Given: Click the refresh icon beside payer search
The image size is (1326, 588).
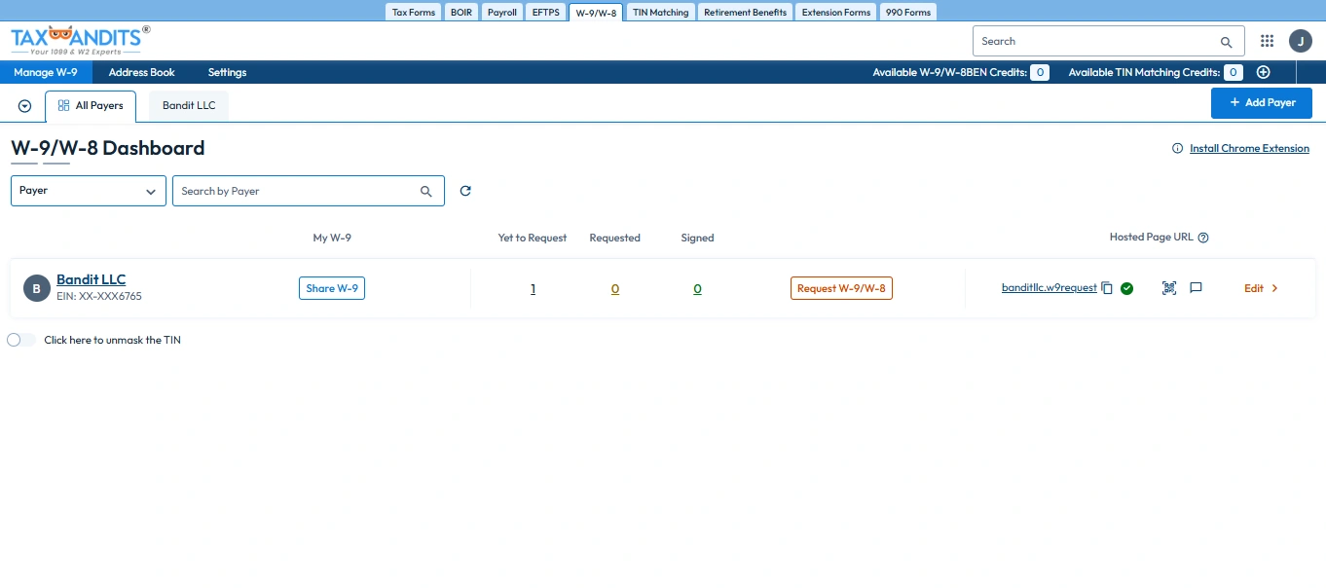Looking at the screenshot, I should [x=465, y=191].
